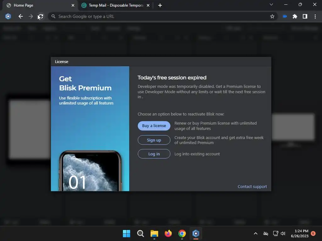Click the Buy a license button

[x=154, y=126]
